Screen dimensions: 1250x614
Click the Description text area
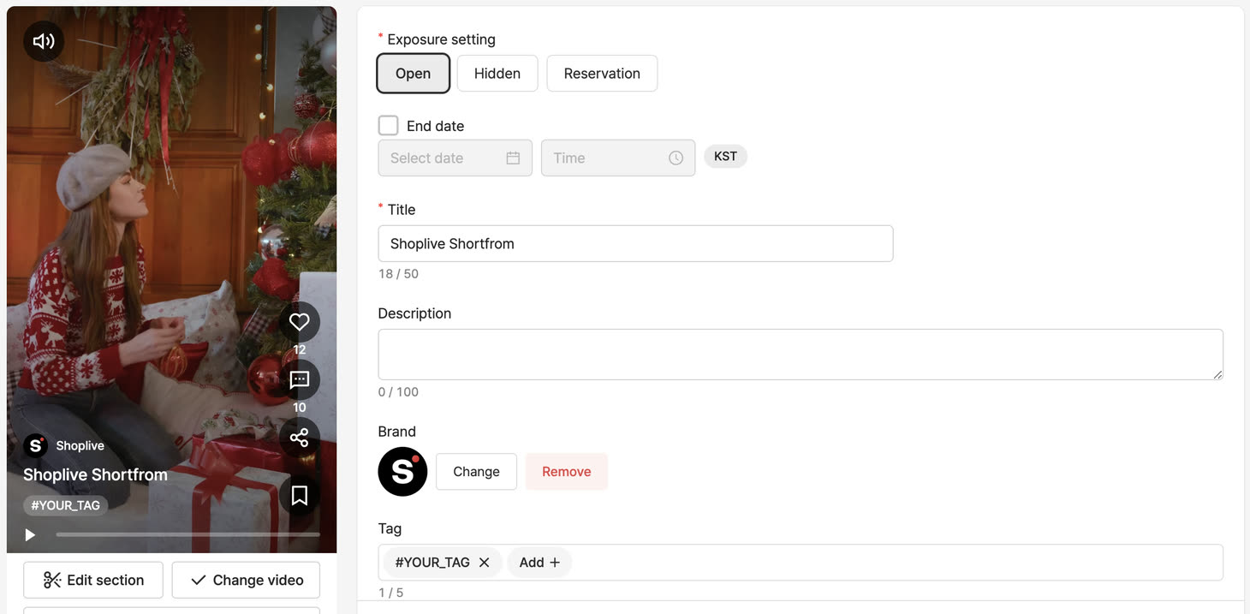click(x=801, y=355)
